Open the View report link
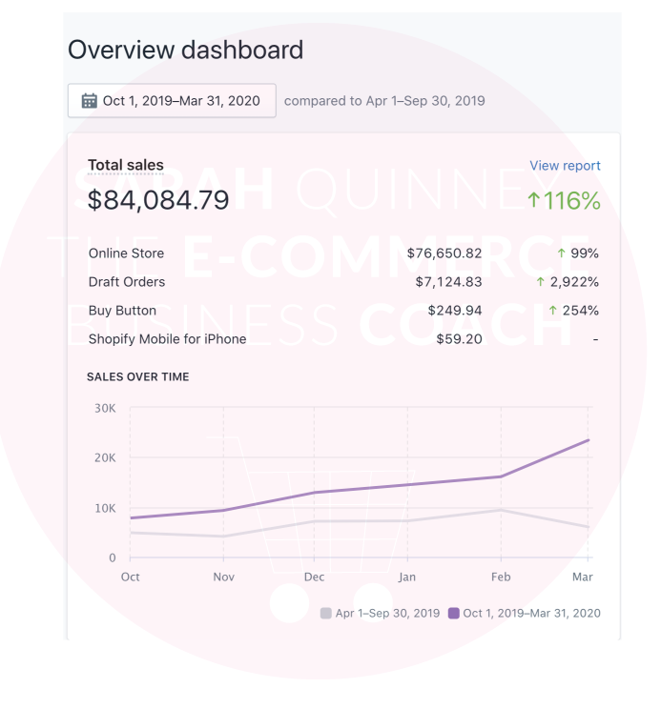This screenshot has height=709, width=661. click(x=565, y=166)
